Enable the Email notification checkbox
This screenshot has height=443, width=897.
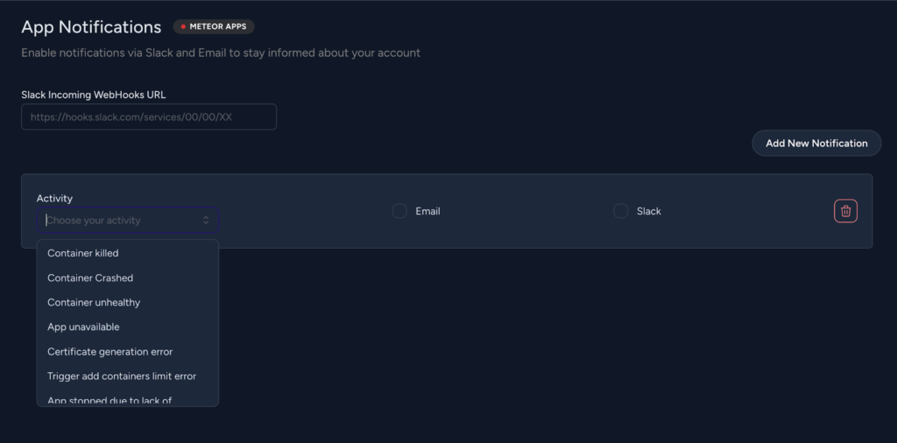(x=399, y=211)
